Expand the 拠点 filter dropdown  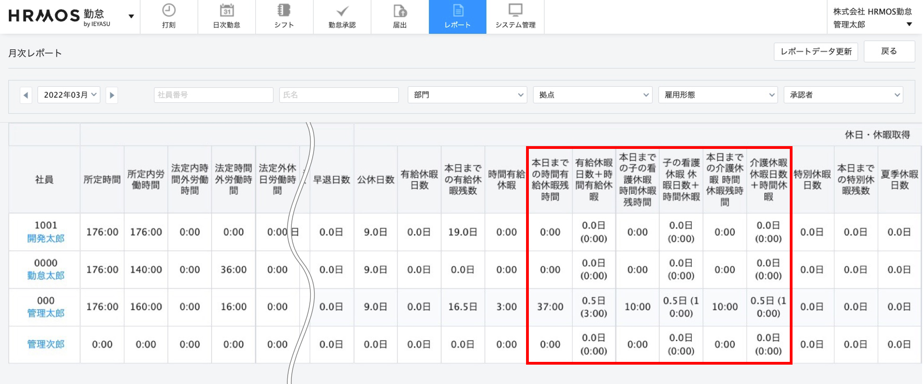tap(592, 95)
